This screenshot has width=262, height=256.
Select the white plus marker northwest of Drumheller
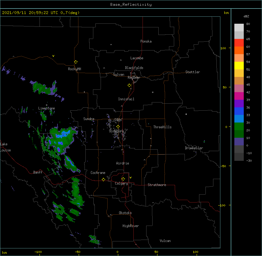pos(186,114)
